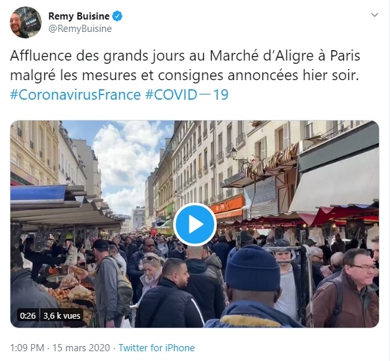Click the Remy Buisine display name

pyautogui.click(x=79, y=16)
